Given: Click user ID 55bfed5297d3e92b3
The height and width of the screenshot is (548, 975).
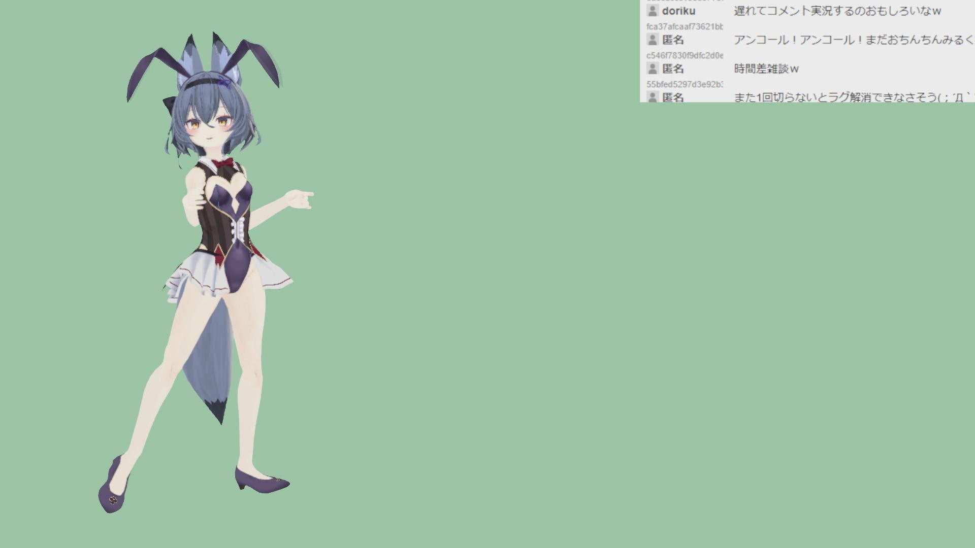Looking at the screenshot, I should (x=684, y=84).
